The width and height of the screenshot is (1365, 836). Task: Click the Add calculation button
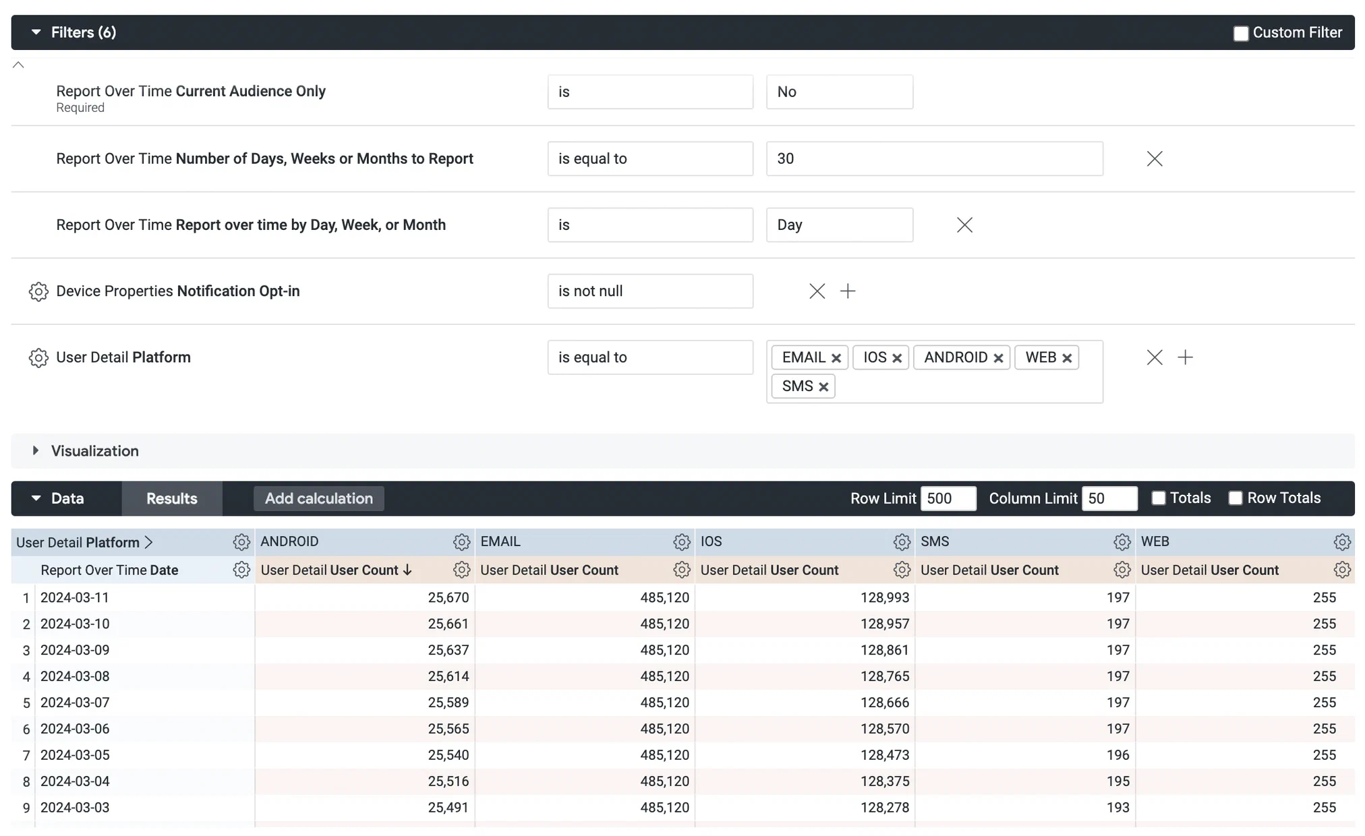pos(318,498)
